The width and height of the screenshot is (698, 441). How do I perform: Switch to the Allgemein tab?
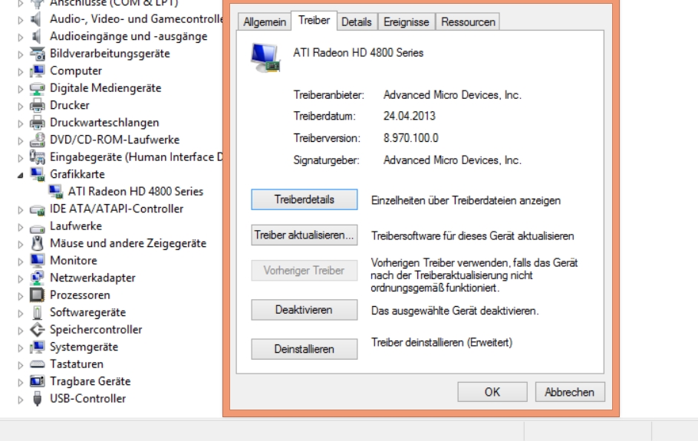(265, 21)
